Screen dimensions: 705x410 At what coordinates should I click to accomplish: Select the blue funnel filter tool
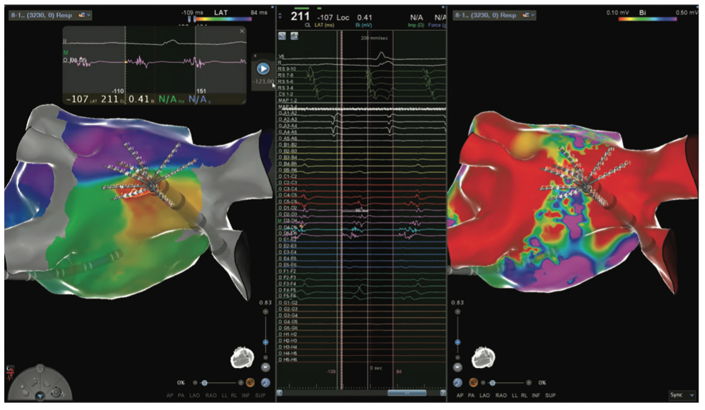pyautogui.click(x=40, y=396)
